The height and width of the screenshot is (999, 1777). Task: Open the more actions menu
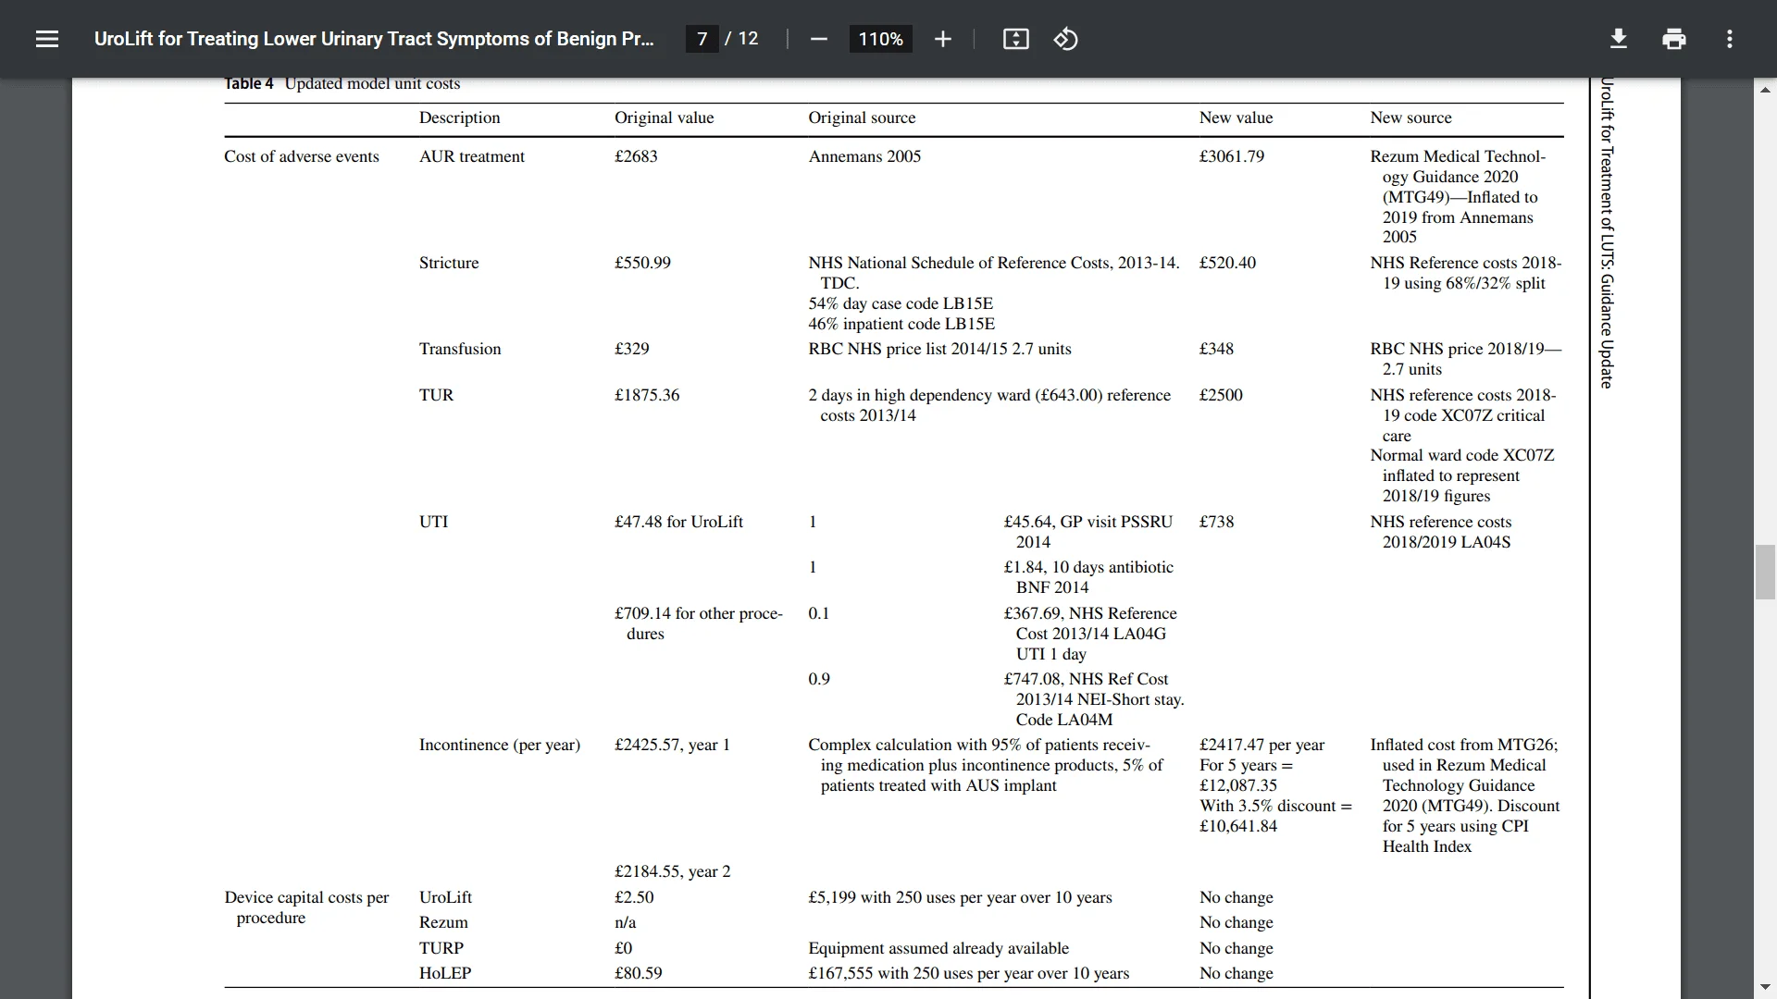(x=1729, y=39)
